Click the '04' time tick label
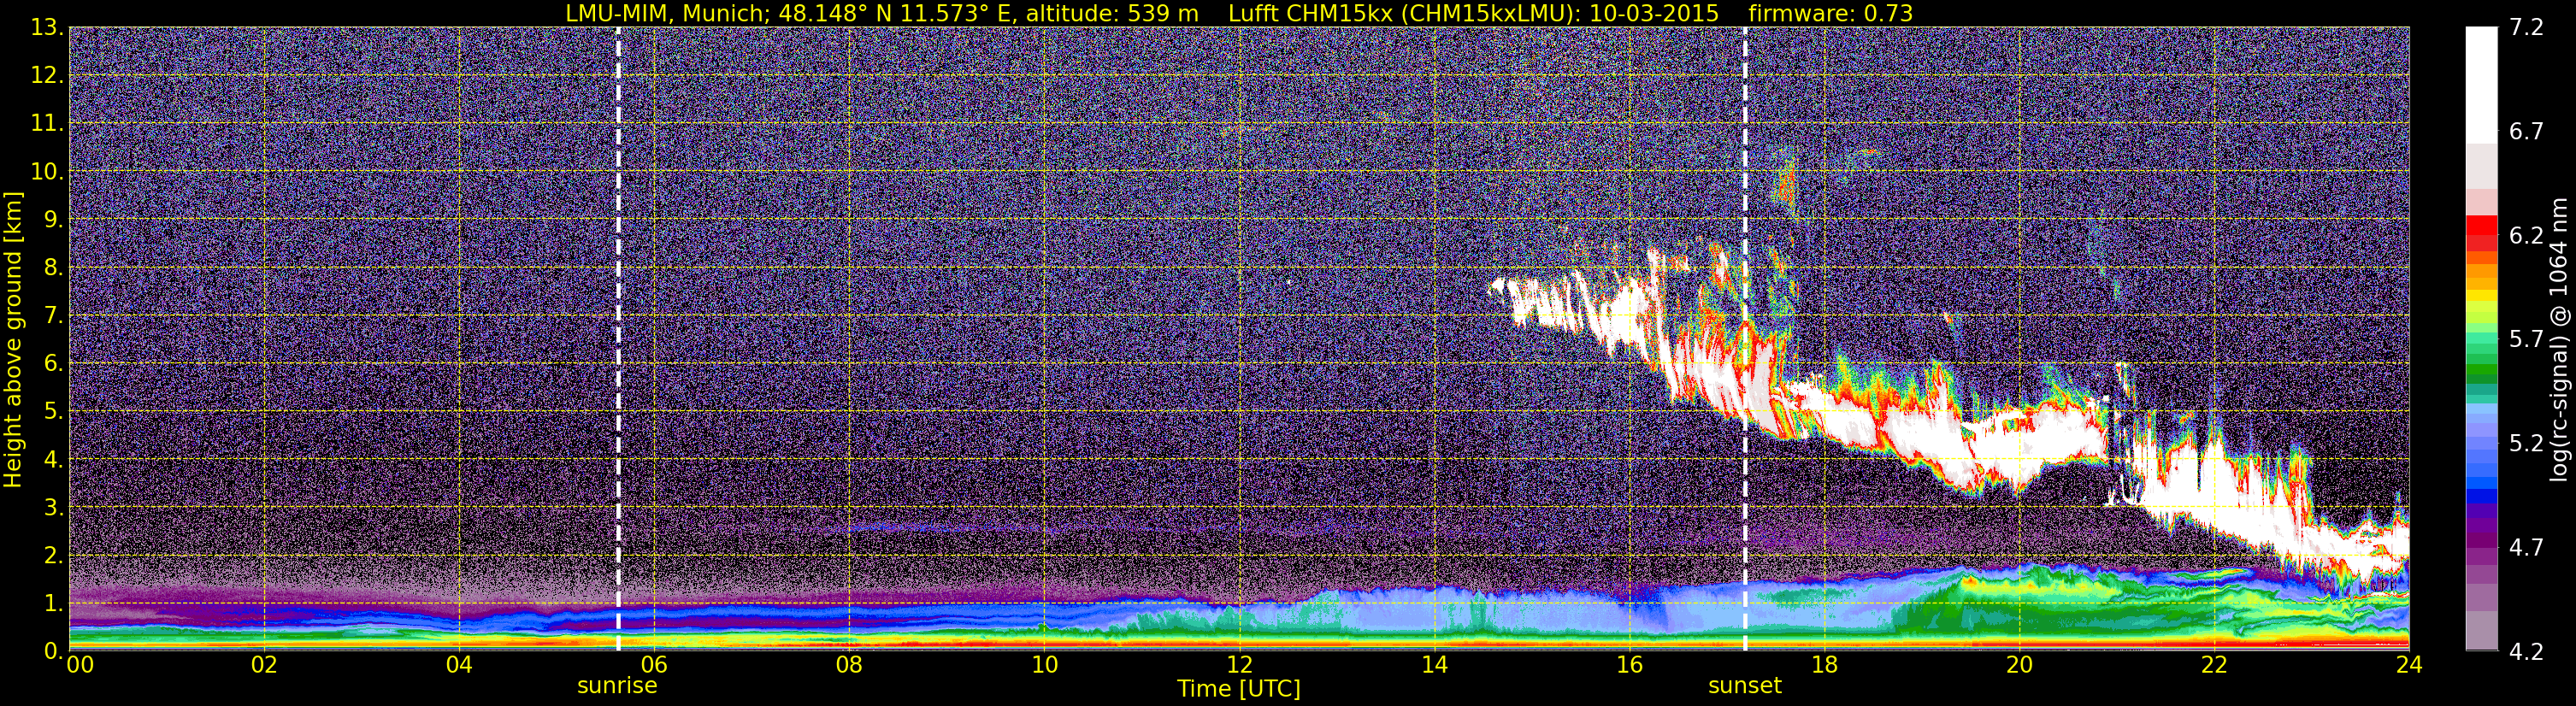 pos(459,665)
